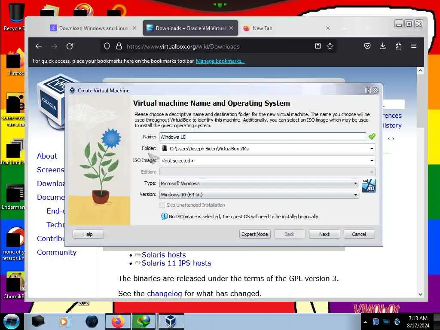Screen dimensions: 440x330
Task: Show site security padlock information
Action: tap(119, 46)
